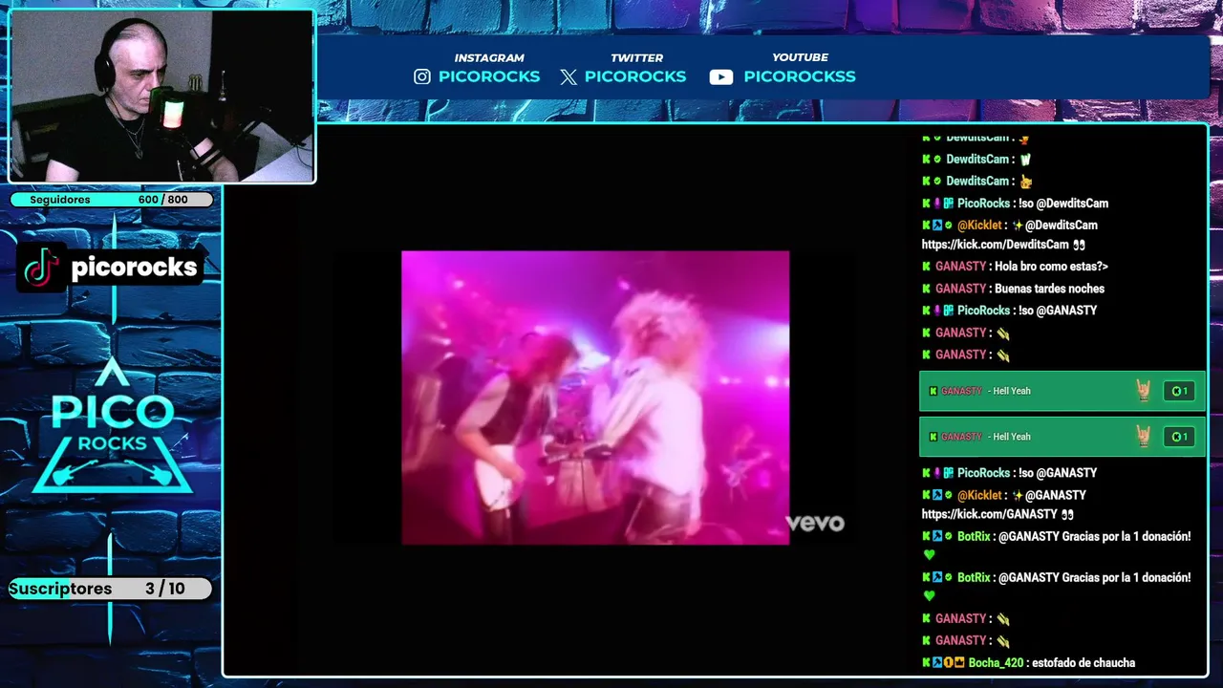Click the YOUTUBE label in the header
Viewport: 1223px width, 688px height.
point(800,58)
